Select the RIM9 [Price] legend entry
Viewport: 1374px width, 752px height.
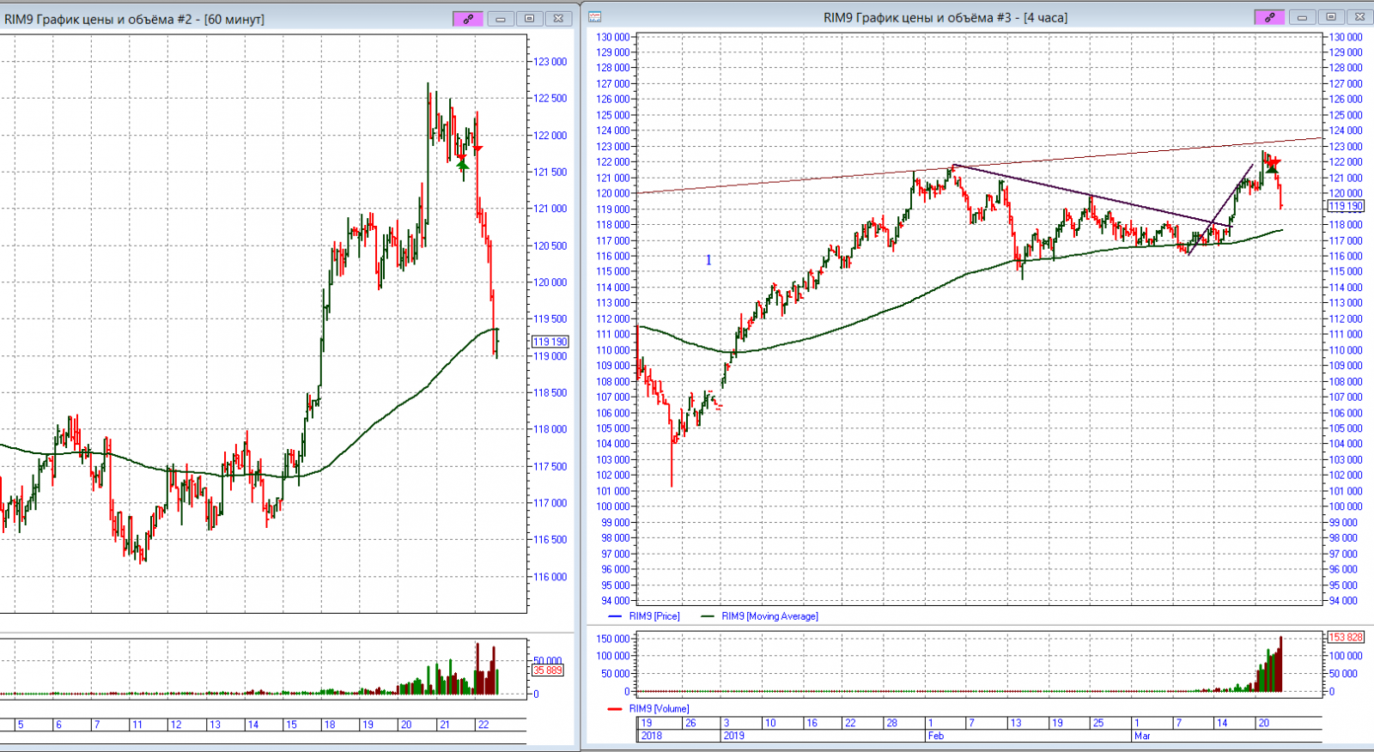[x=654, y=616]
